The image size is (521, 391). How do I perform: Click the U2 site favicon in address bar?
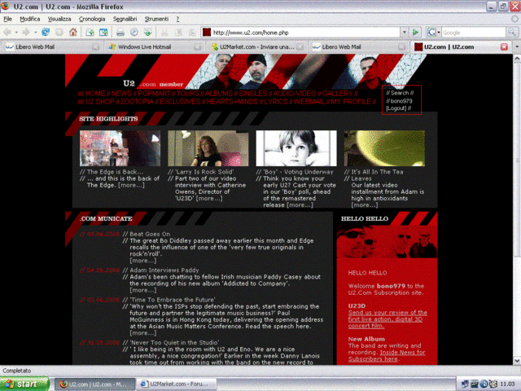click(207, 33)
